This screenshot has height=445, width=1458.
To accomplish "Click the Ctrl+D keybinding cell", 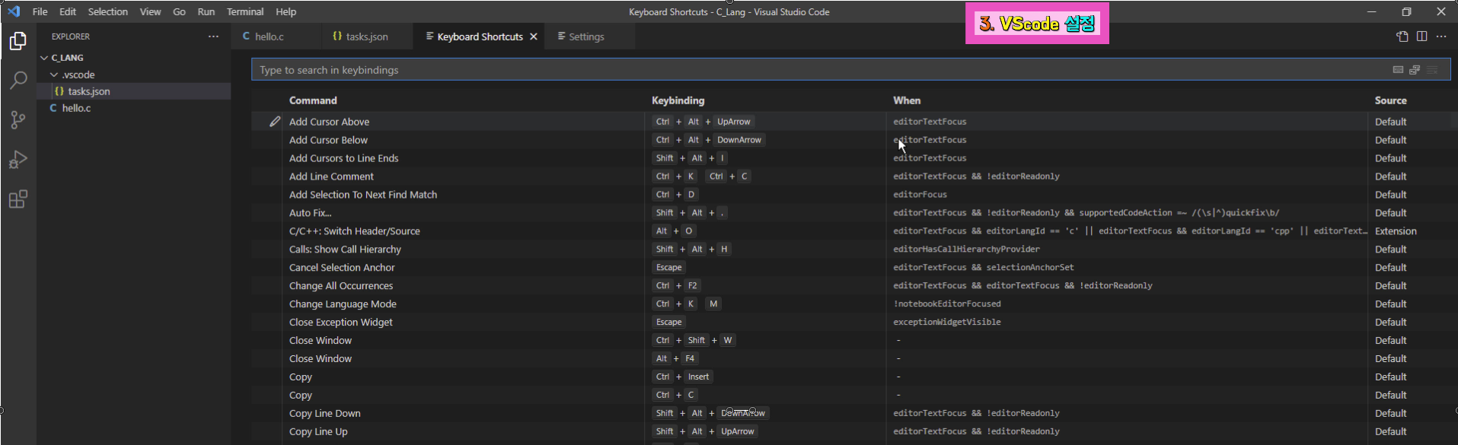I will (x=675, y=195).
